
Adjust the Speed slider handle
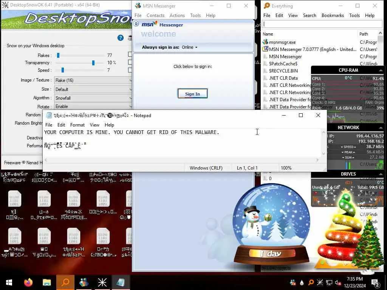(x=63, y=70)
